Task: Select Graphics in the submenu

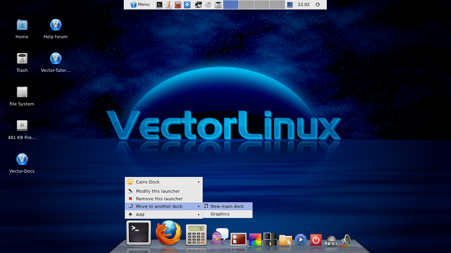Action: pos(227,214)
